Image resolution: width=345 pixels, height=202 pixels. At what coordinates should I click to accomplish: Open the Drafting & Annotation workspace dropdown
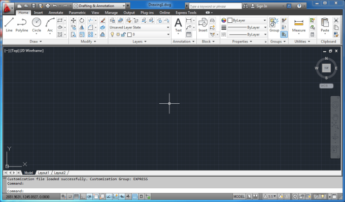click(x=99, y=6)
